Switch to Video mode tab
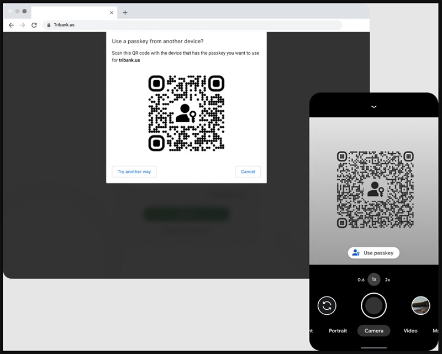Screen dimensions: 442x354 411,331
